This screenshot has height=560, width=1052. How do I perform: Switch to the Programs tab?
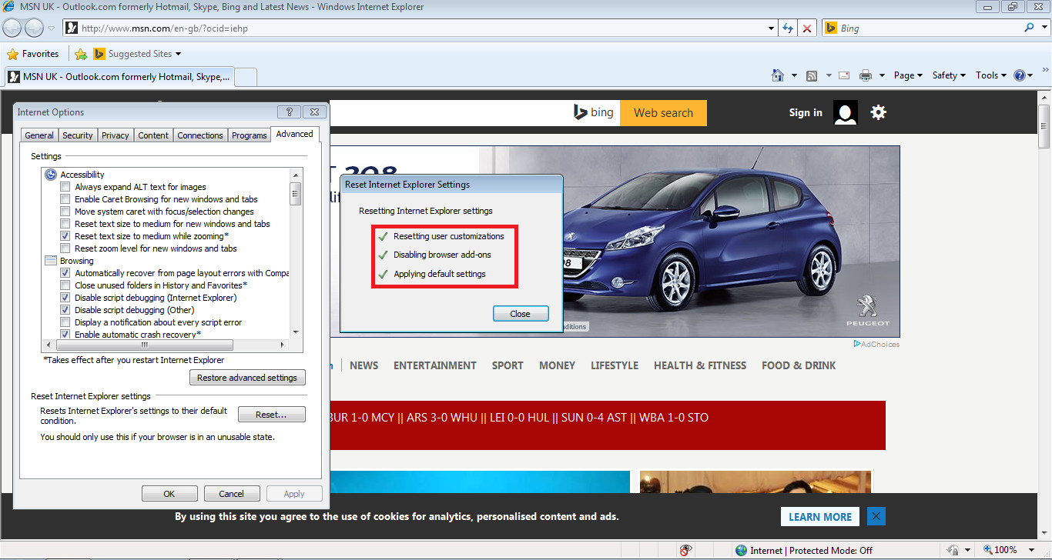coord(250,135)
